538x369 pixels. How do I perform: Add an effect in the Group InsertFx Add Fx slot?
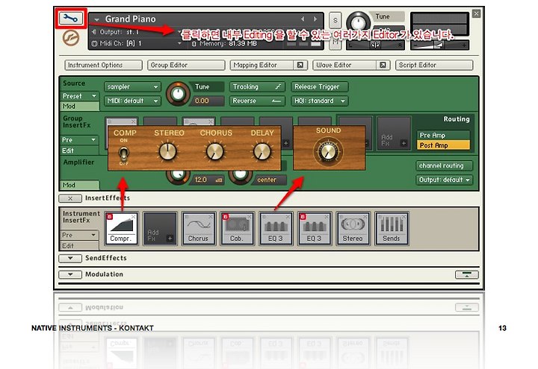point(394,133)
